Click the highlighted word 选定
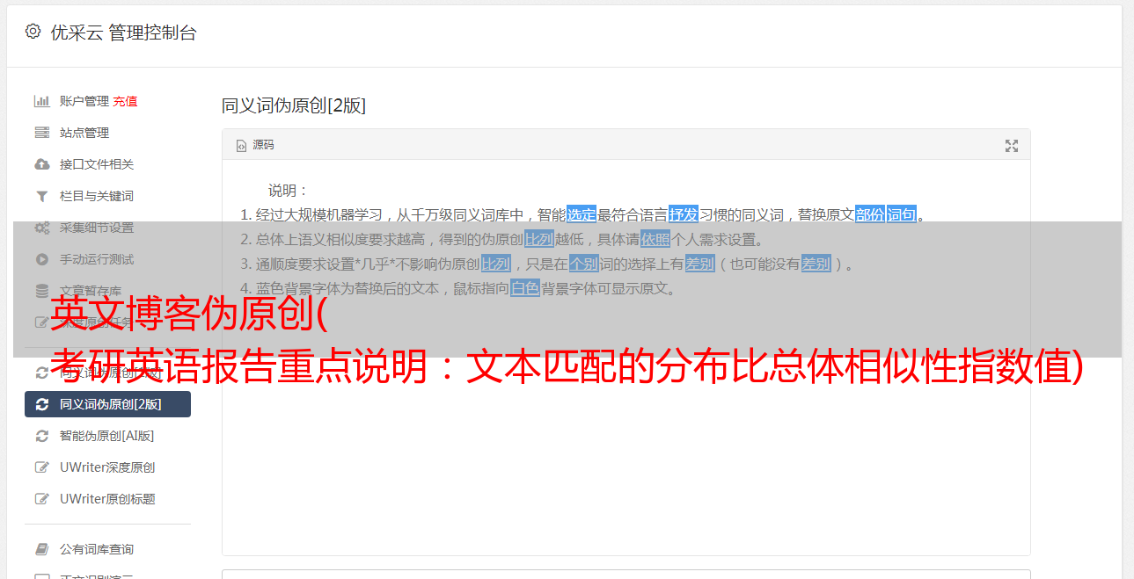This screenshot has height=579, width=1134. 582,214
